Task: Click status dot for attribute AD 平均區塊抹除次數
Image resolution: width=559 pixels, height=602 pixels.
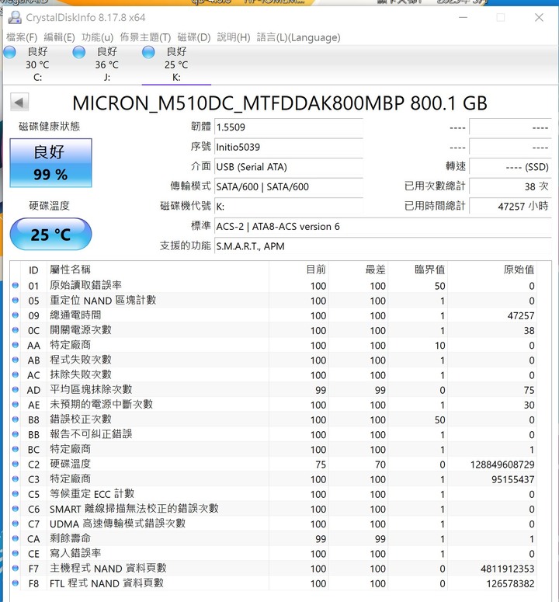Action: coord(16,389)
